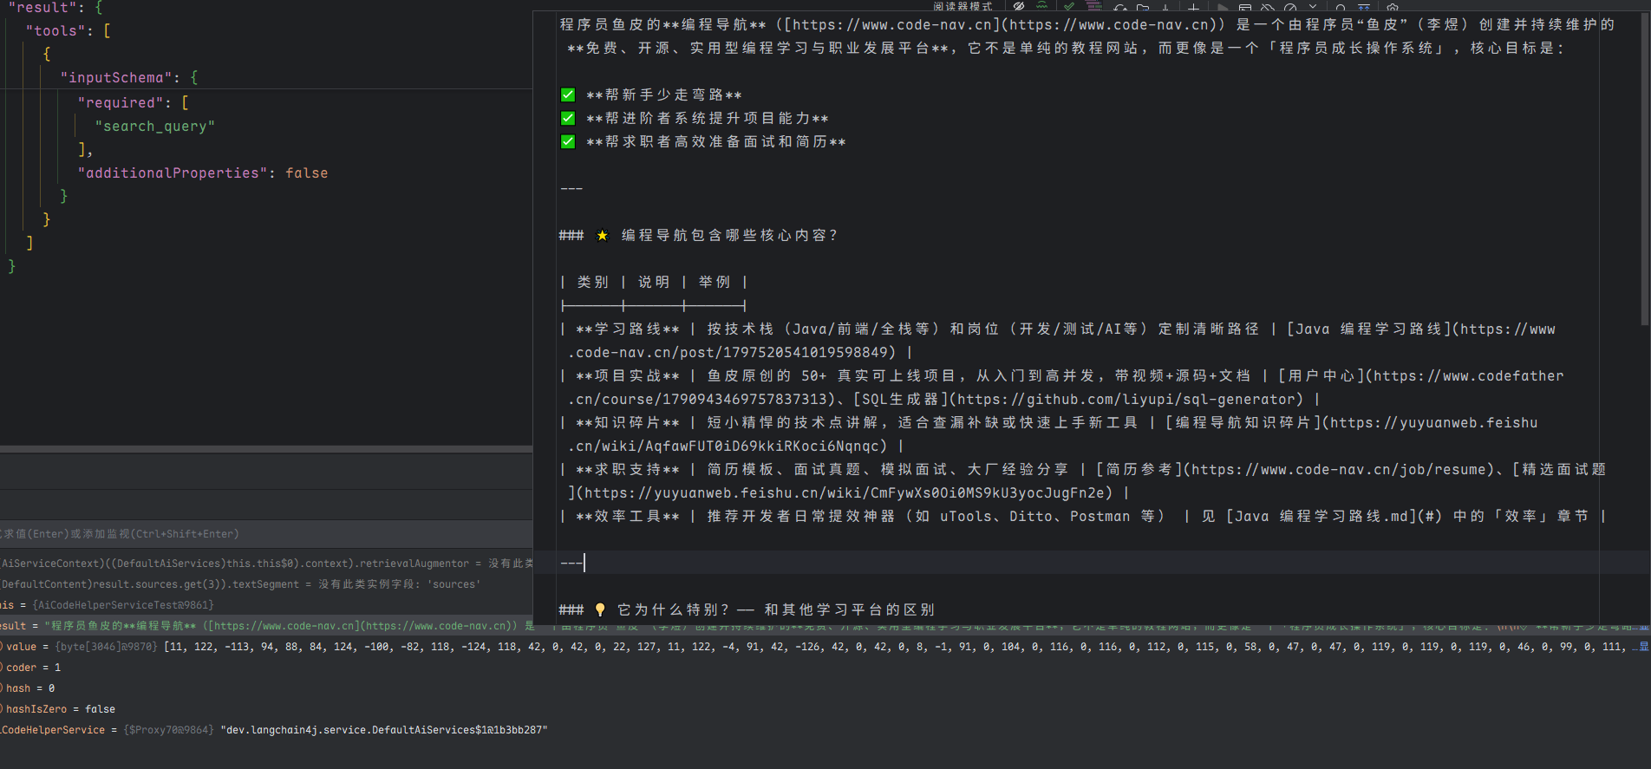This screenshot has width=1651, height=769.
Task: Click the "required" key in JSON
Action: tap(121, 102)
